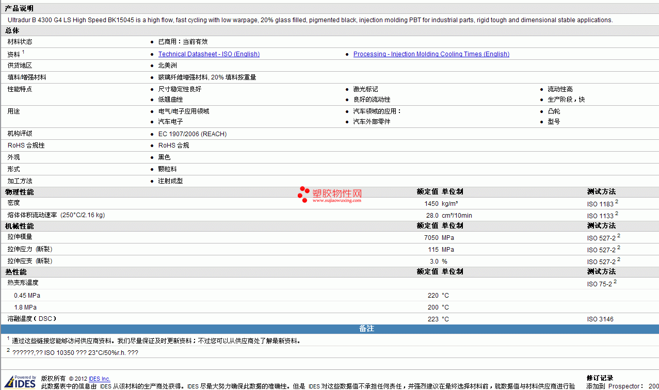
Task: Click the tensile modulus value 7050
Action: click(431, 238)
